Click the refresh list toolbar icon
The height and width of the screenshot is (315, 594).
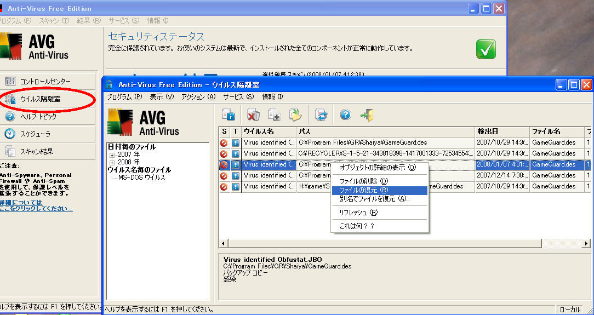(321, 114)
